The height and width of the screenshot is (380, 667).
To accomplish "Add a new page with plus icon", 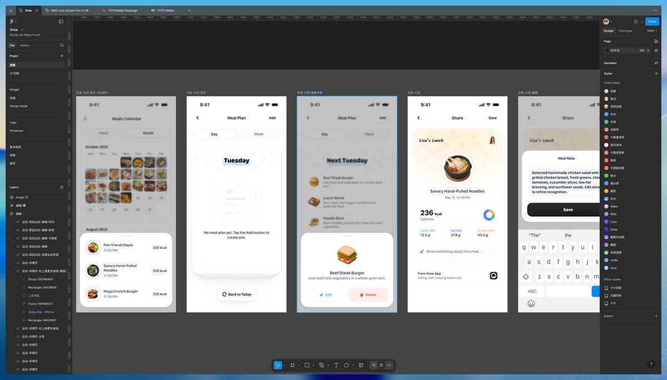I will 62,56.
